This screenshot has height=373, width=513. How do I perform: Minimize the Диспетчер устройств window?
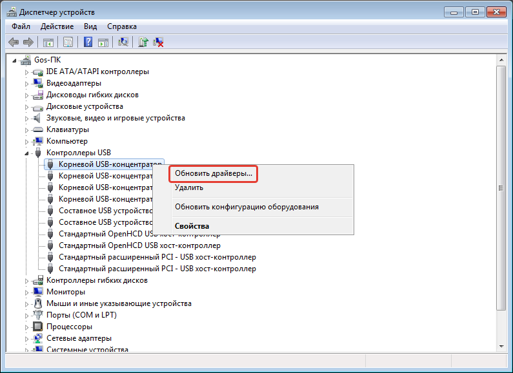click(x=454, y=12)
